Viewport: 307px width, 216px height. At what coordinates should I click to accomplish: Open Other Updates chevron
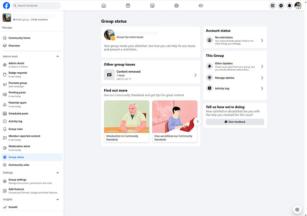tap(262, 67)
